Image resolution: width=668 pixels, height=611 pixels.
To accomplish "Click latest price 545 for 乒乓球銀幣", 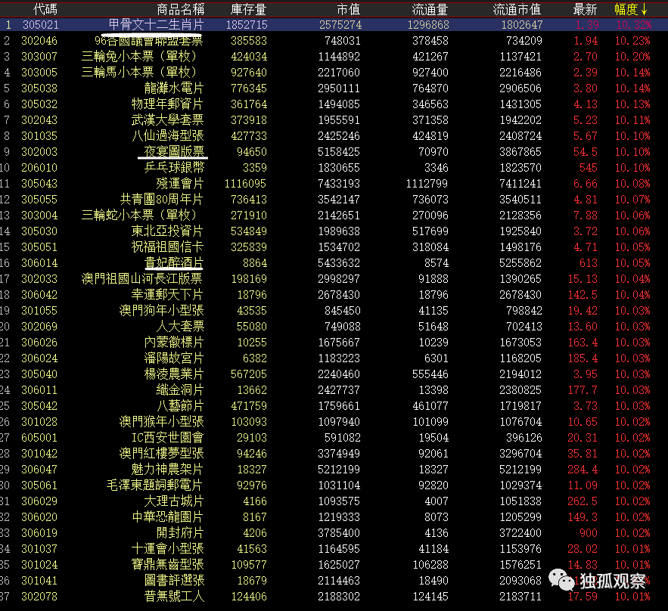I will coord(589,168).
